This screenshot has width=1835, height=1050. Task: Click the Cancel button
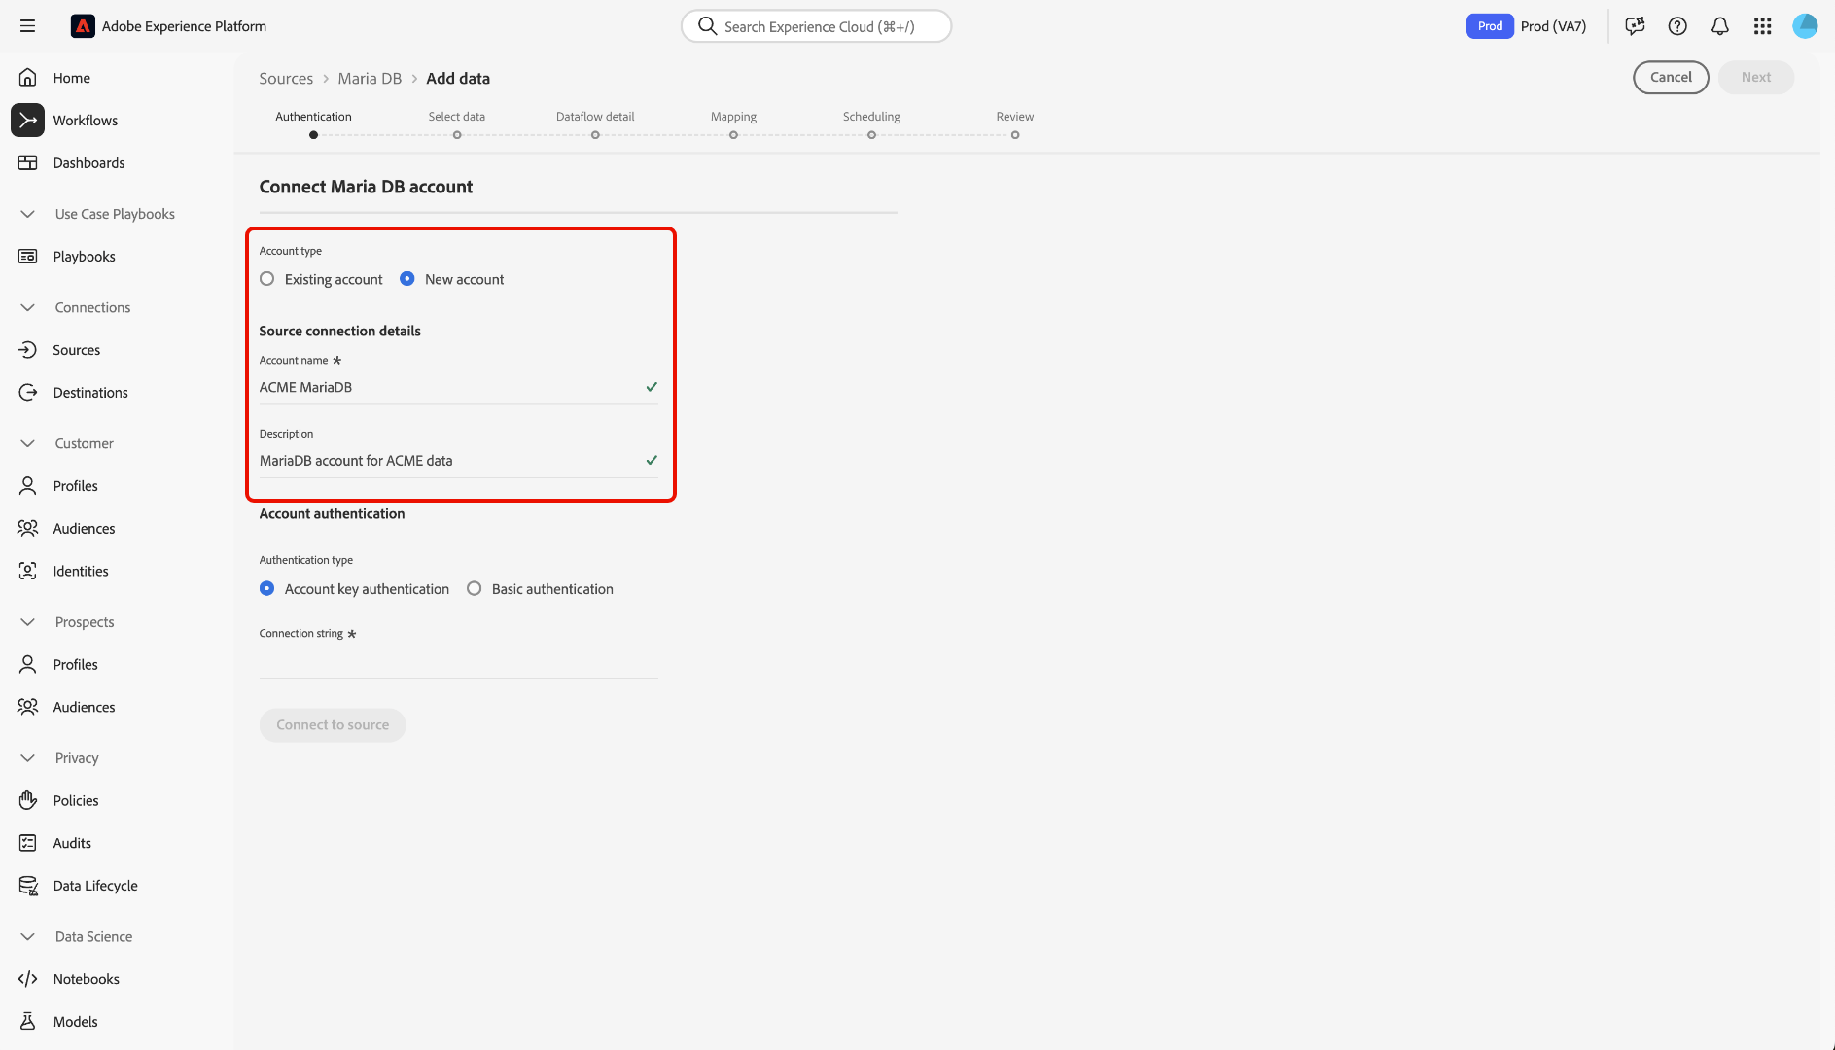coord(1671,78)
